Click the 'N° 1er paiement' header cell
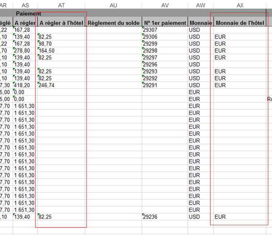272x235 pixels. [164, 22]
